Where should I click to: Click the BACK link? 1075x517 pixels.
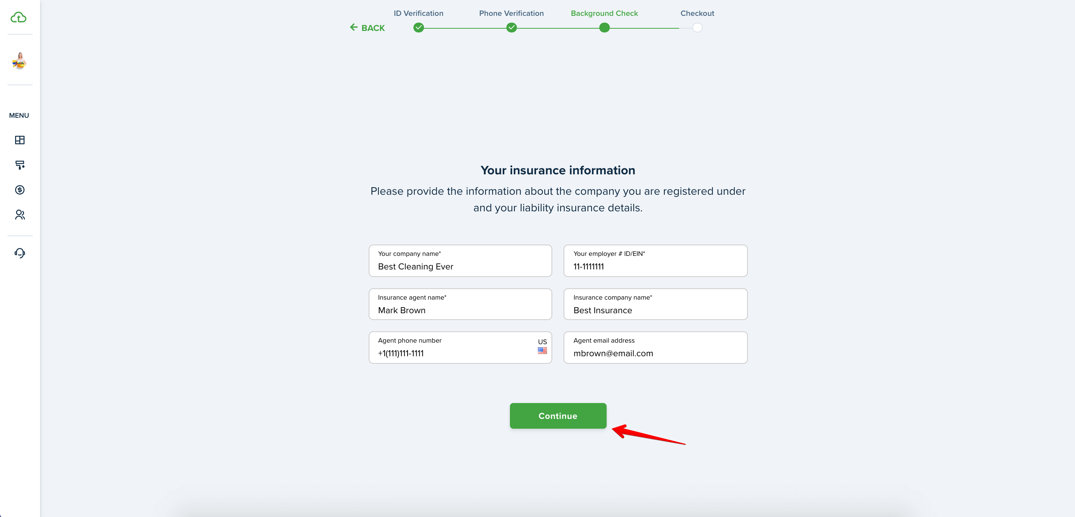(367, 28)
